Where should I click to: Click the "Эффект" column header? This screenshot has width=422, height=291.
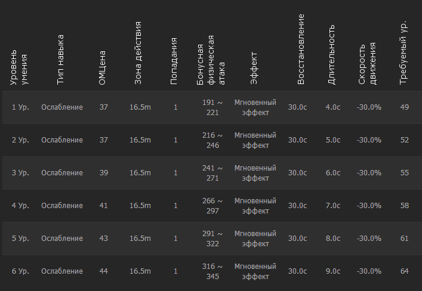pos(254,72)
